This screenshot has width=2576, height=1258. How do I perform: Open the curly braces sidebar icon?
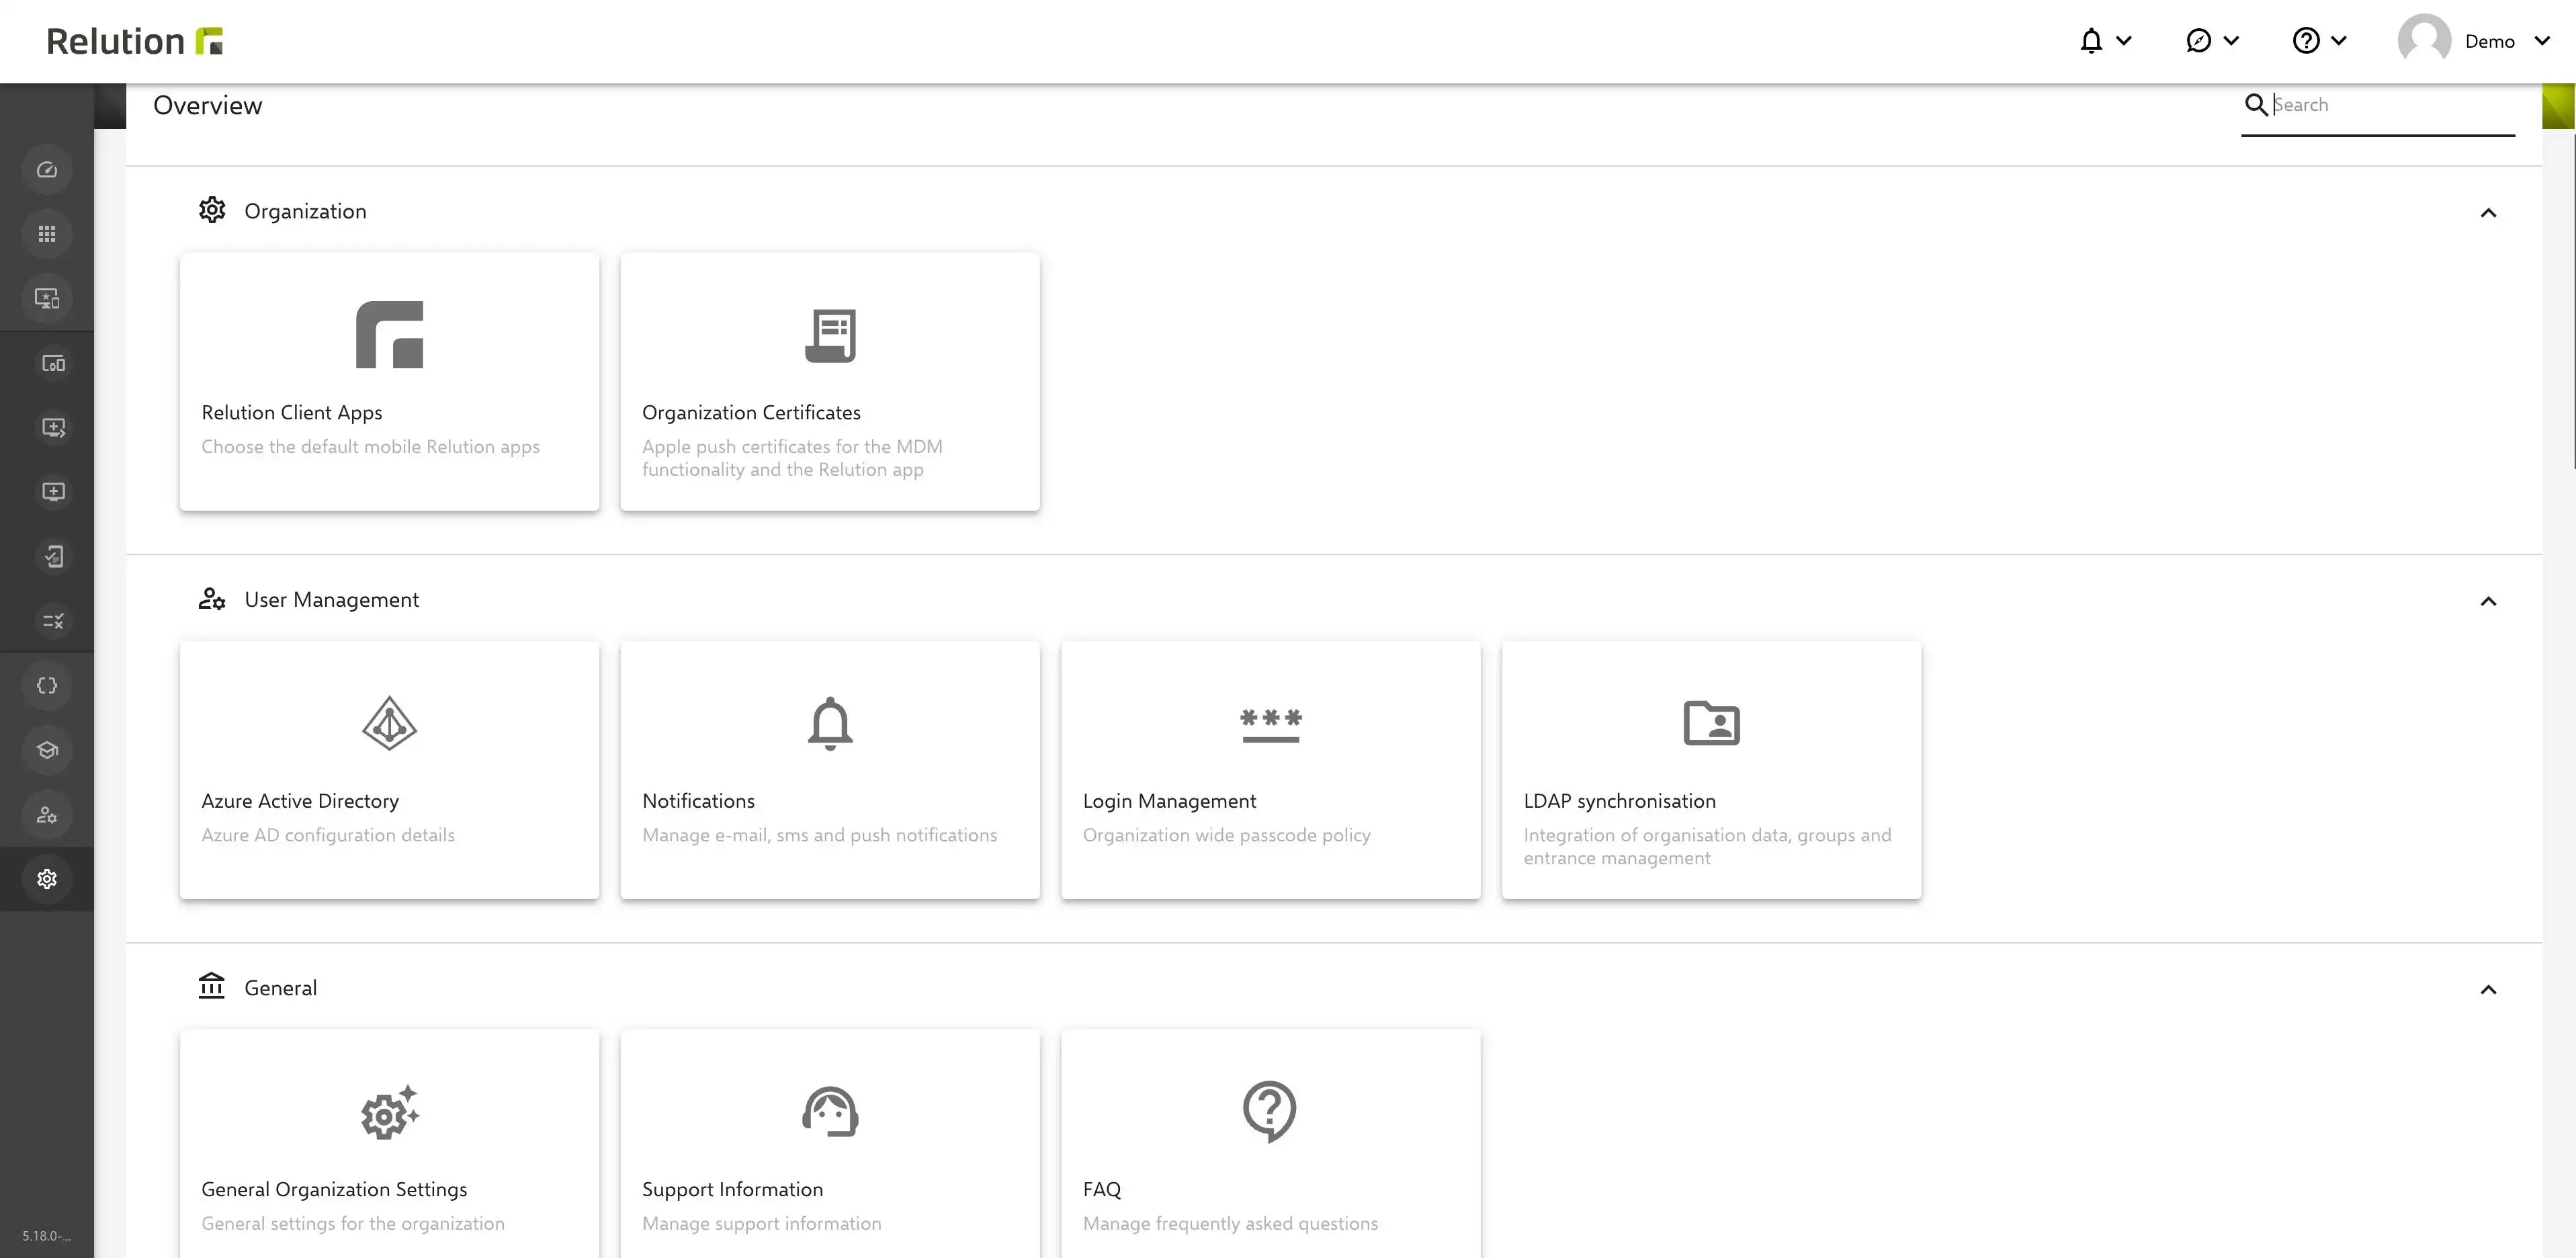[x=47, y=686]
